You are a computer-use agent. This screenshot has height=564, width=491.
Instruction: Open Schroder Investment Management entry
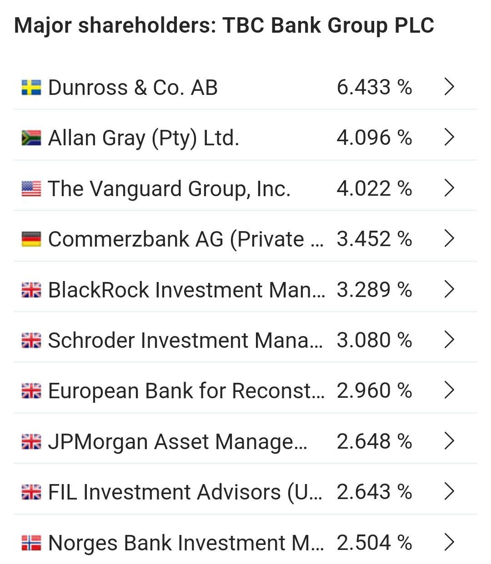pyautogui.click(x=185, y=340)
